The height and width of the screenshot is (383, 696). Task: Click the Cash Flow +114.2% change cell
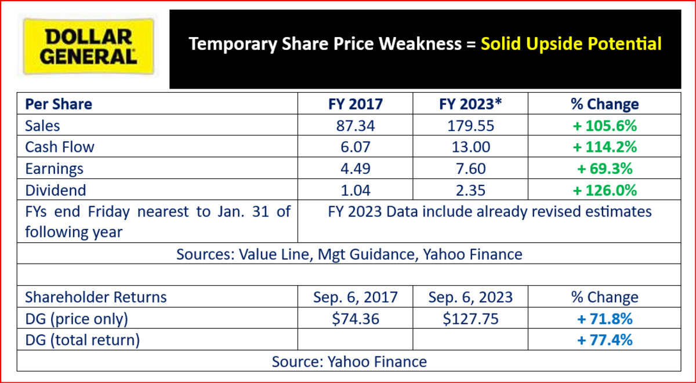click(605, 147)
